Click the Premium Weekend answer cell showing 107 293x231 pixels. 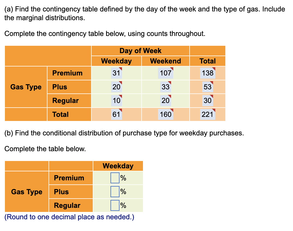[x=166, y=73]
